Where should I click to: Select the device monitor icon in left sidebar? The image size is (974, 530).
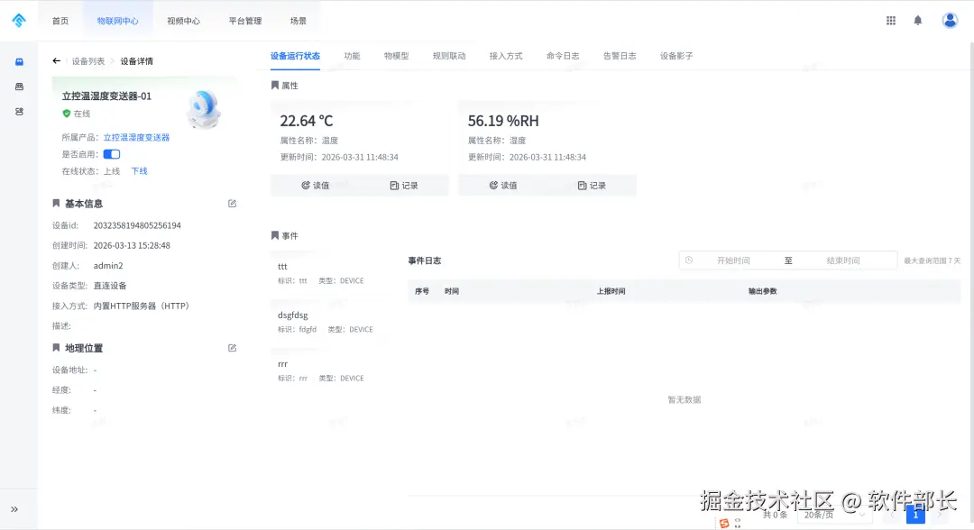(19, 61)
